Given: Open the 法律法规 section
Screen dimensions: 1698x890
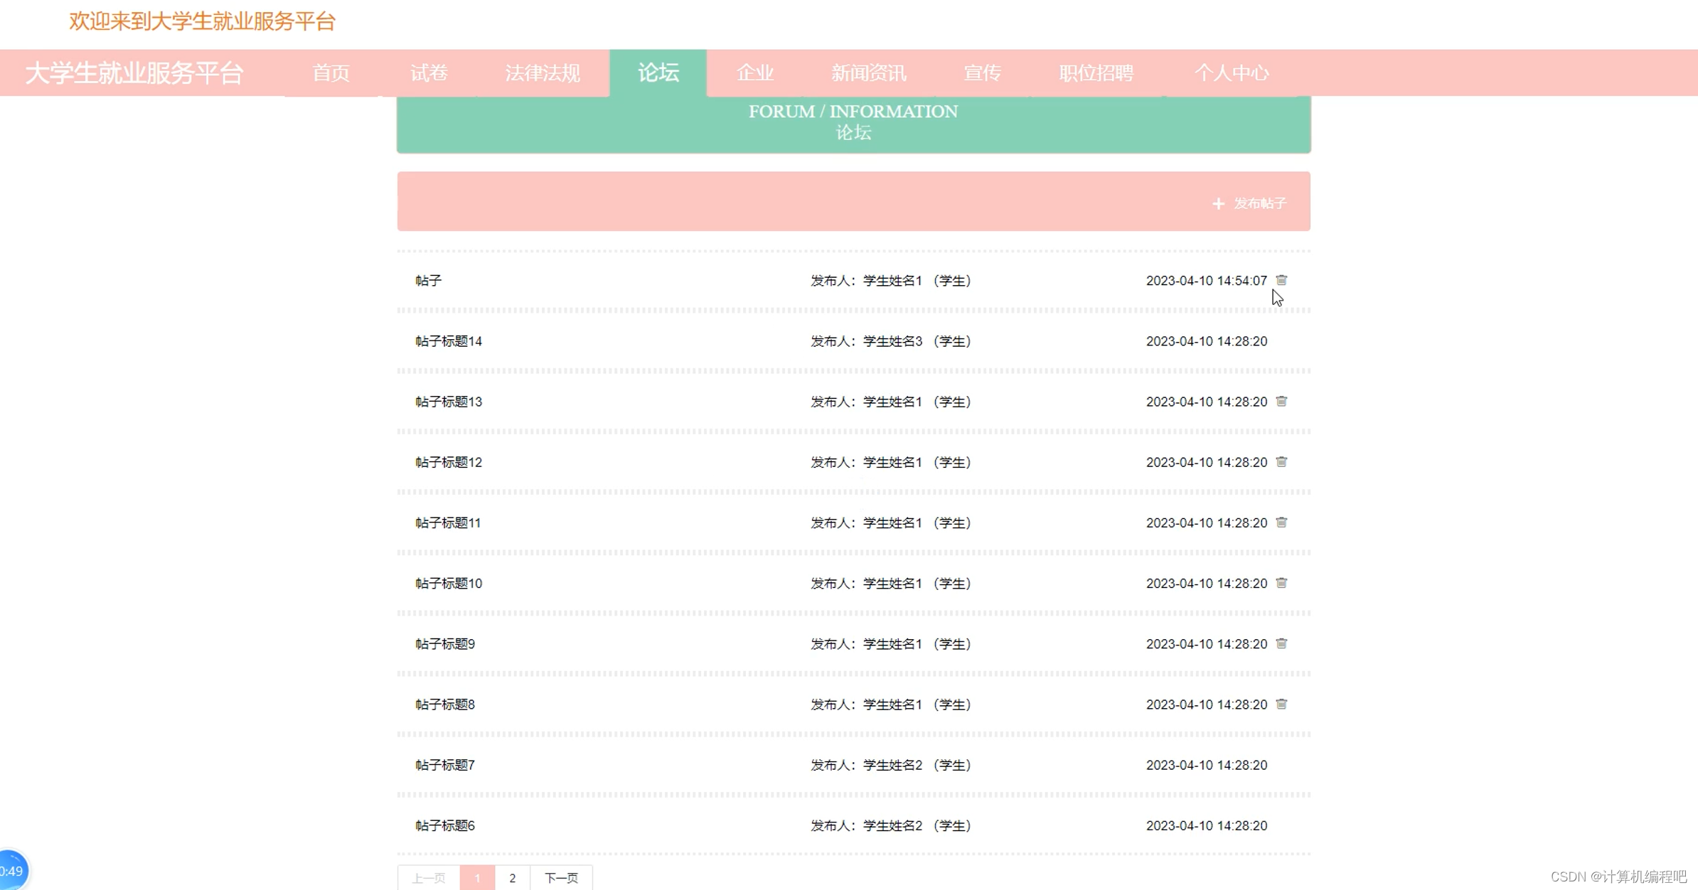Looking at the screenshot, I should point(543,73).
